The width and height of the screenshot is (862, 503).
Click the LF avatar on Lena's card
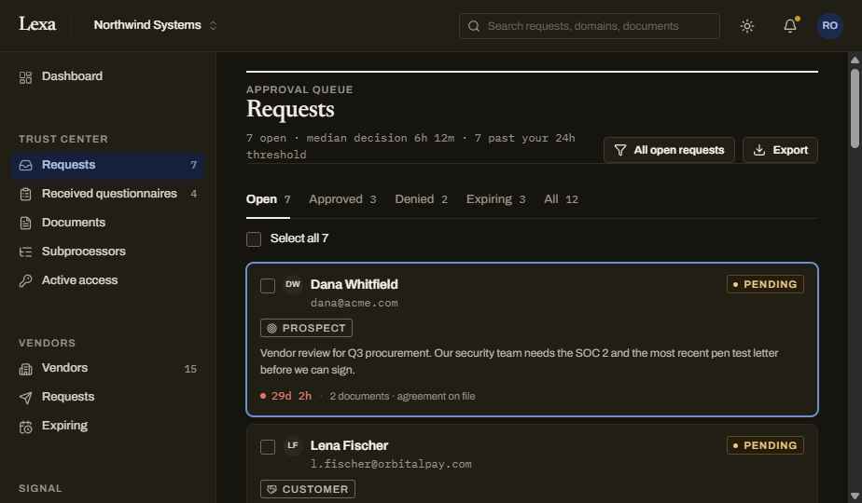[x=293, y=445]
